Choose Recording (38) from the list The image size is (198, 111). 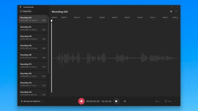pyautogui.click(x=33, y=56)
